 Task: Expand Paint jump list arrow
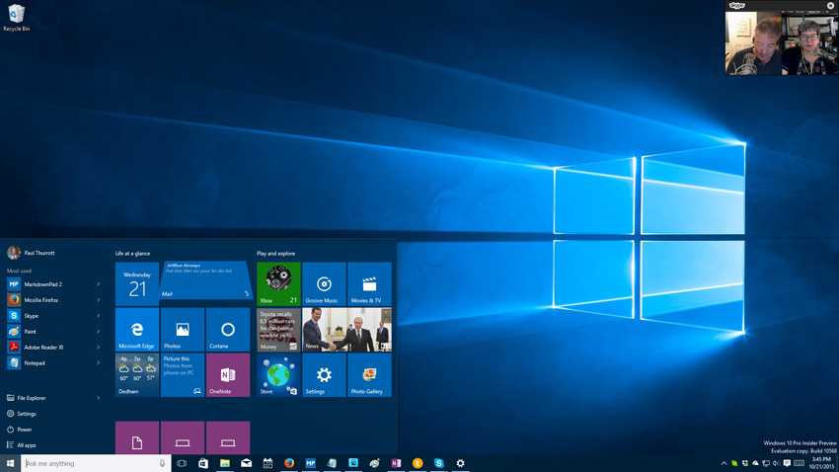pos(99,331)
